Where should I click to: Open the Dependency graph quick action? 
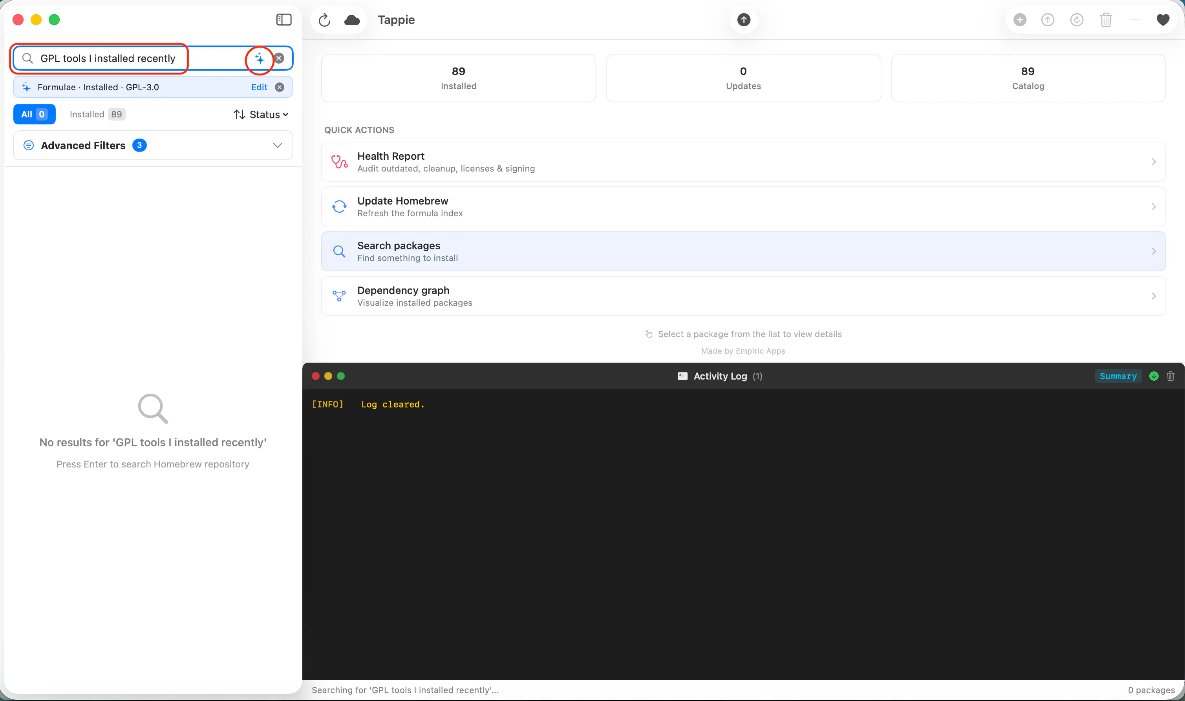[743, 296]
